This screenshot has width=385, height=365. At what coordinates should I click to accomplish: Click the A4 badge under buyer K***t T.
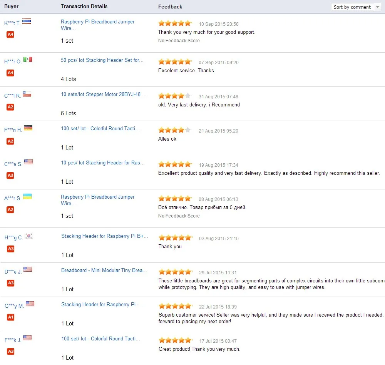click(10, 35)
